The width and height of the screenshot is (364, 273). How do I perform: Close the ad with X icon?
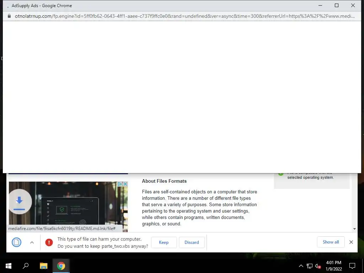pyautogui.click(x=125, y=184)
